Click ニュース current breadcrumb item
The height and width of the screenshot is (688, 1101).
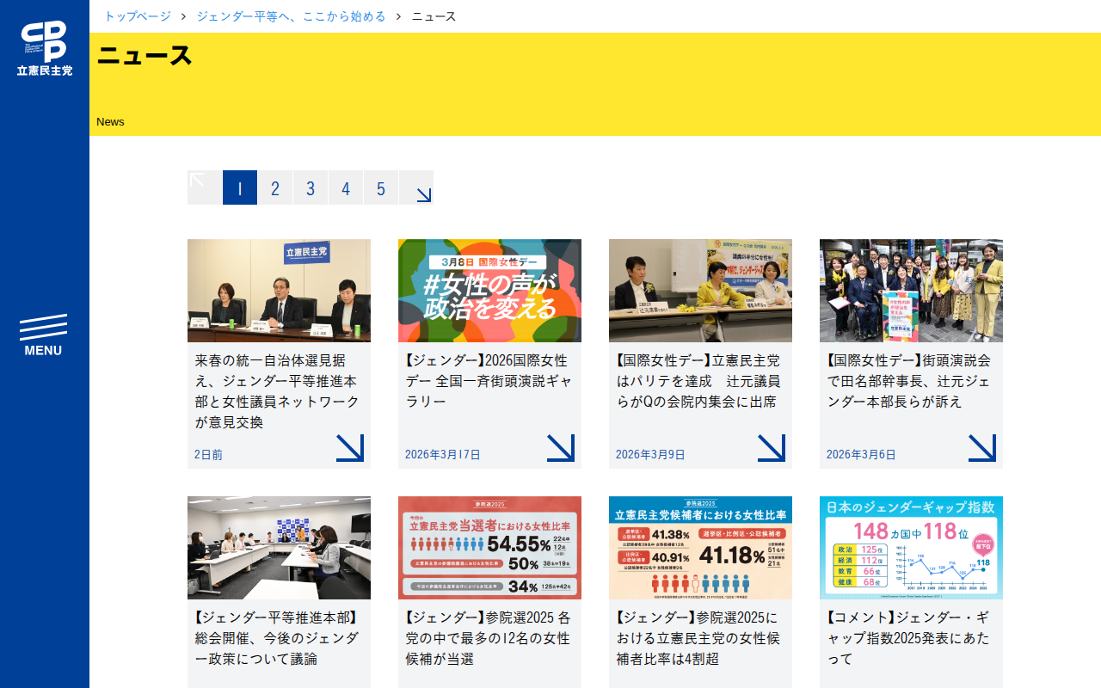[x=434, y=16]
